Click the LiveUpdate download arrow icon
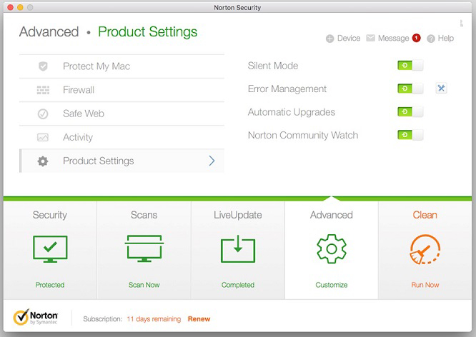The image size is (476, 337). click(238, 248)
